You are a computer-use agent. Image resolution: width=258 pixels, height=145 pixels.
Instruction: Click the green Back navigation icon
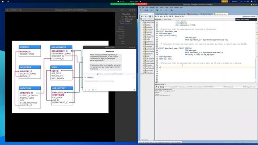tap(157, 10)
